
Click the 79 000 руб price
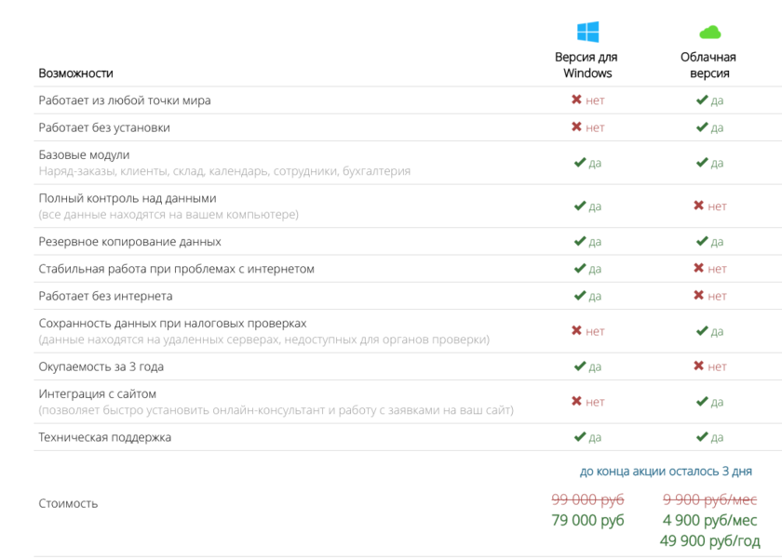(x=587, y=520)
